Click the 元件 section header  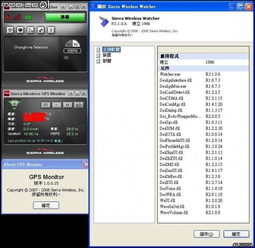click(203, 68)
